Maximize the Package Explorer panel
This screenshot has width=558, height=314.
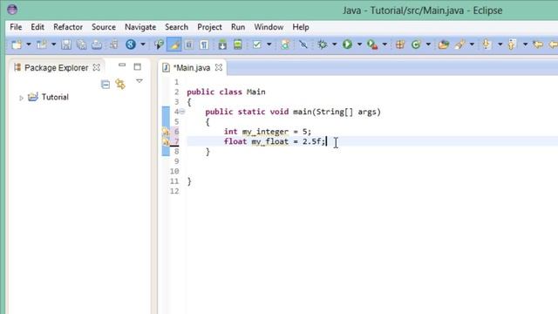[138, 66]
